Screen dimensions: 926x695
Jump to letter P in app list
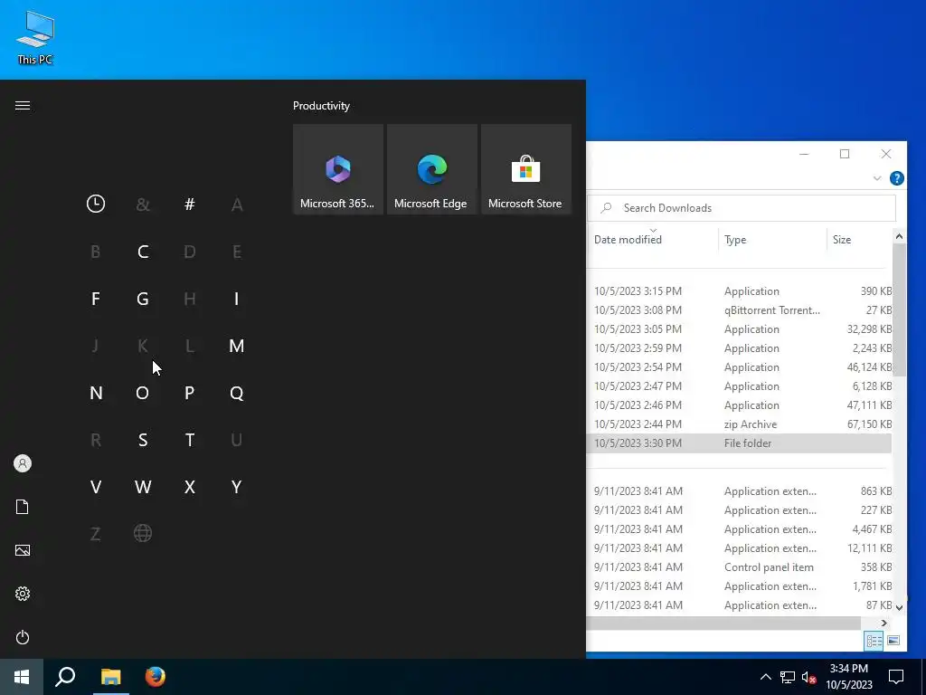click(190, 393)
